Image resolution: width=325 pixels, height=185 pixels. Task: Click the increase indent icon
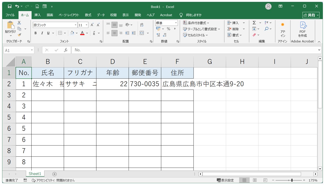coord(134,33)
